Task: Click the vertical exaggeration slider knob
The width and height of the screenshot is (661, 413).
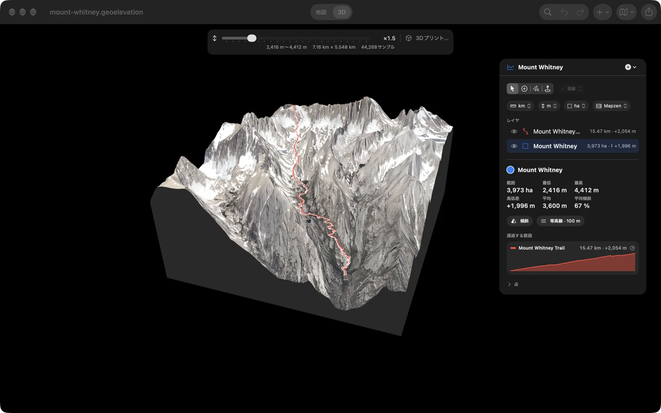Action: click(x=252, y=38)
